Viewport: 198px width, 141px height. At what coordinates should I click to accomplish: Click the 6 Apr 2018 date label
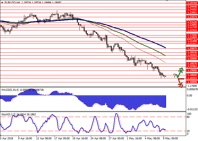click(6, 138)
